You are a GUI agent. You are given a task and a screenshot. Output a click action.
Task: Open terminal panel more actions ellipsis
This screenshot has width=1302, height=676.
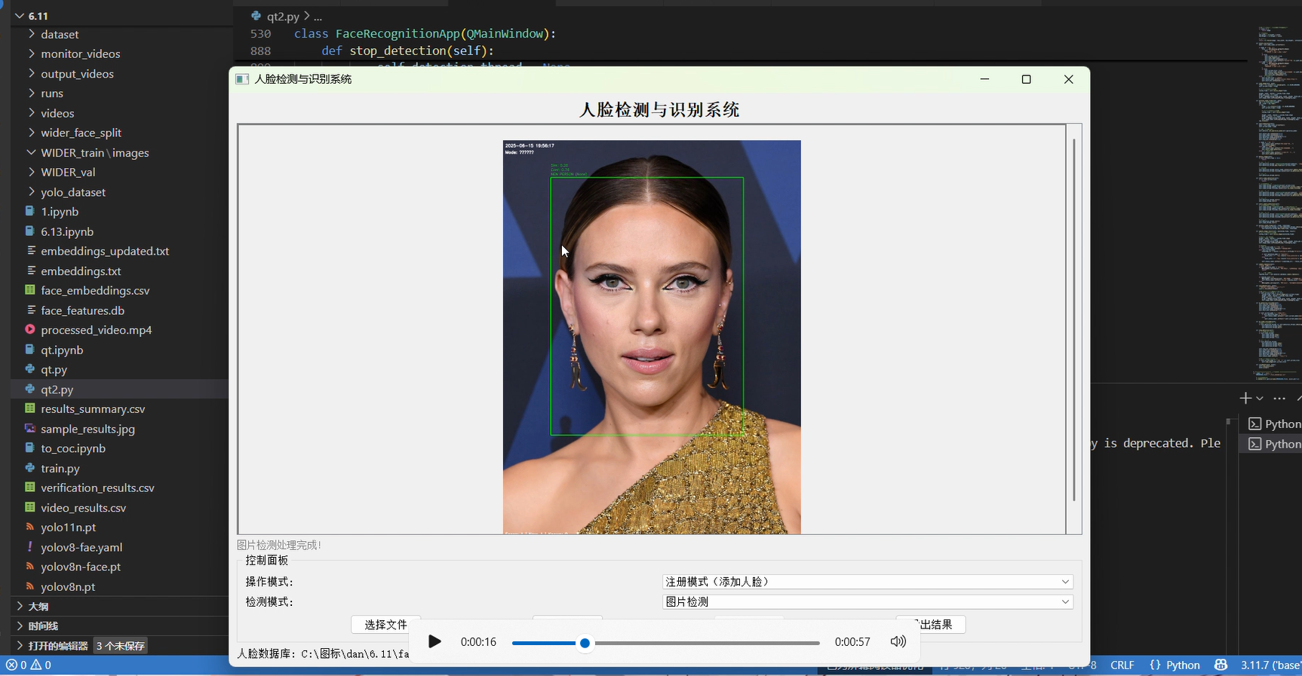[1279, 398]
